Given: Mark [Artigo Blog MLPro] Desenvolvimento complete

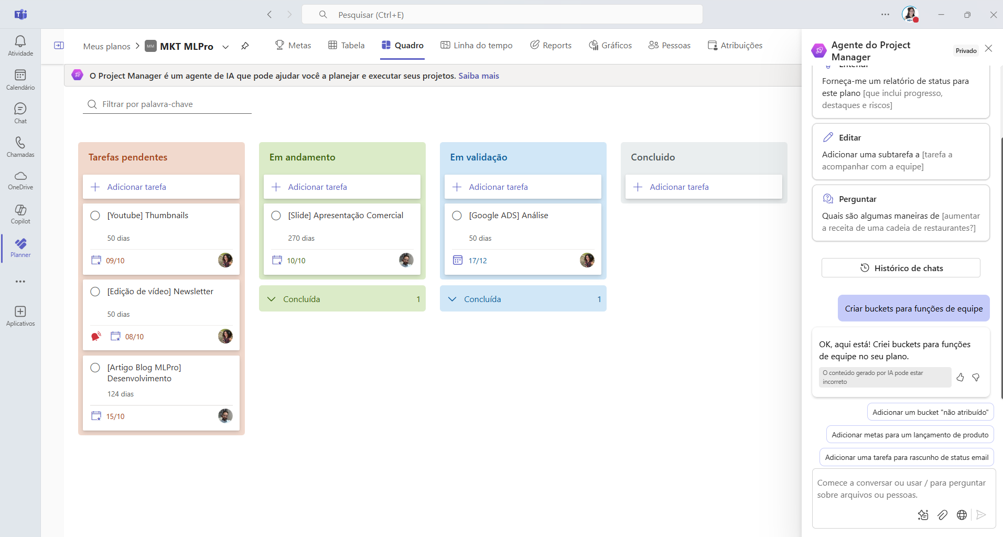Looking at the screenshot, I should 95,368.
